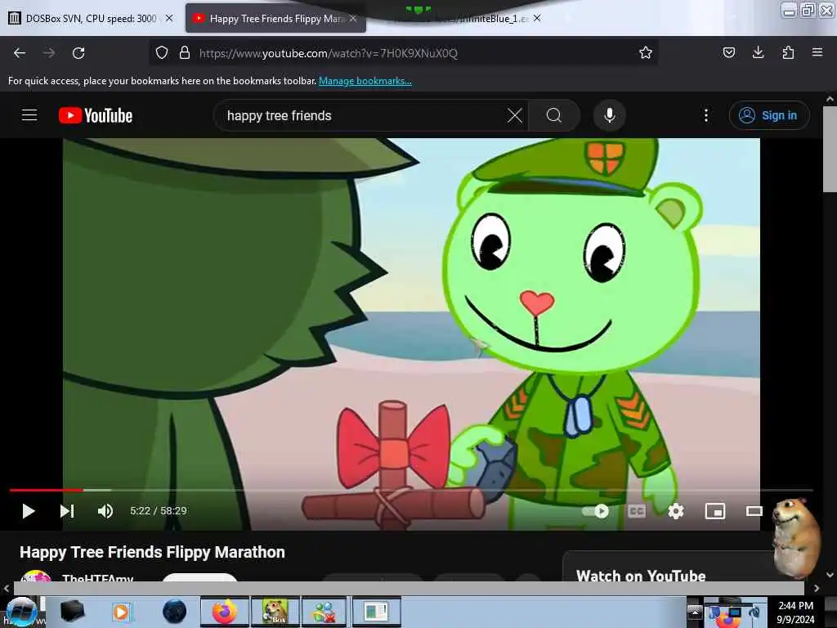Open the Messenger people taskbar icon
Screen dimensions: 837x628
(325, 612)
